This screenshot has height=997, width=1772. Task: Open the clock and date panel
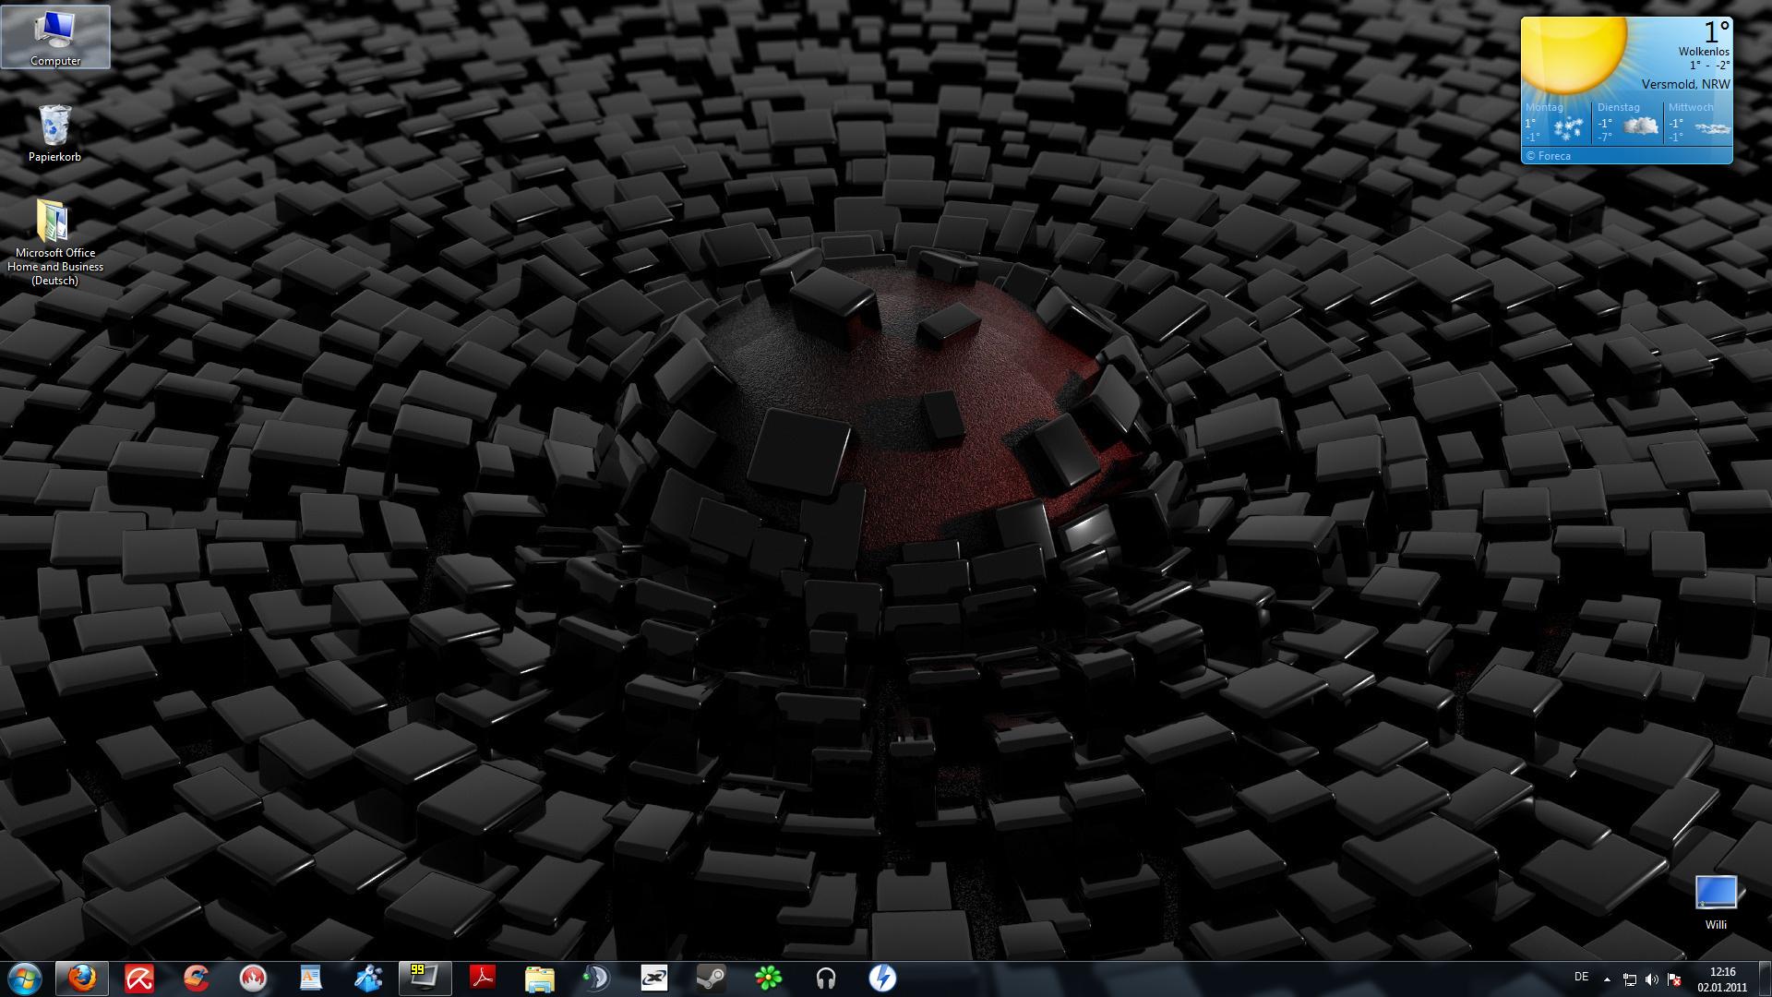click(1721, 979)
